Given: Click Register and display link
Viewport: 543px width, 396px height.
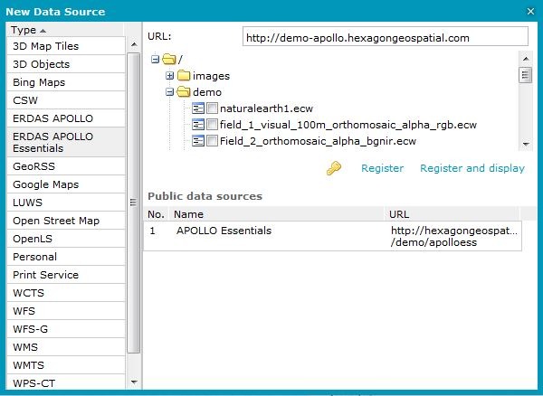Looking at the screenshot, I should click(472, 168).
